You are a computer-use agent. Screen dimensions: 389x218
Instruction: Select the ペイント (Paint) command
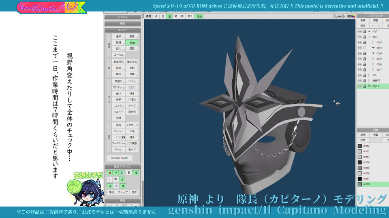(119, 131)
